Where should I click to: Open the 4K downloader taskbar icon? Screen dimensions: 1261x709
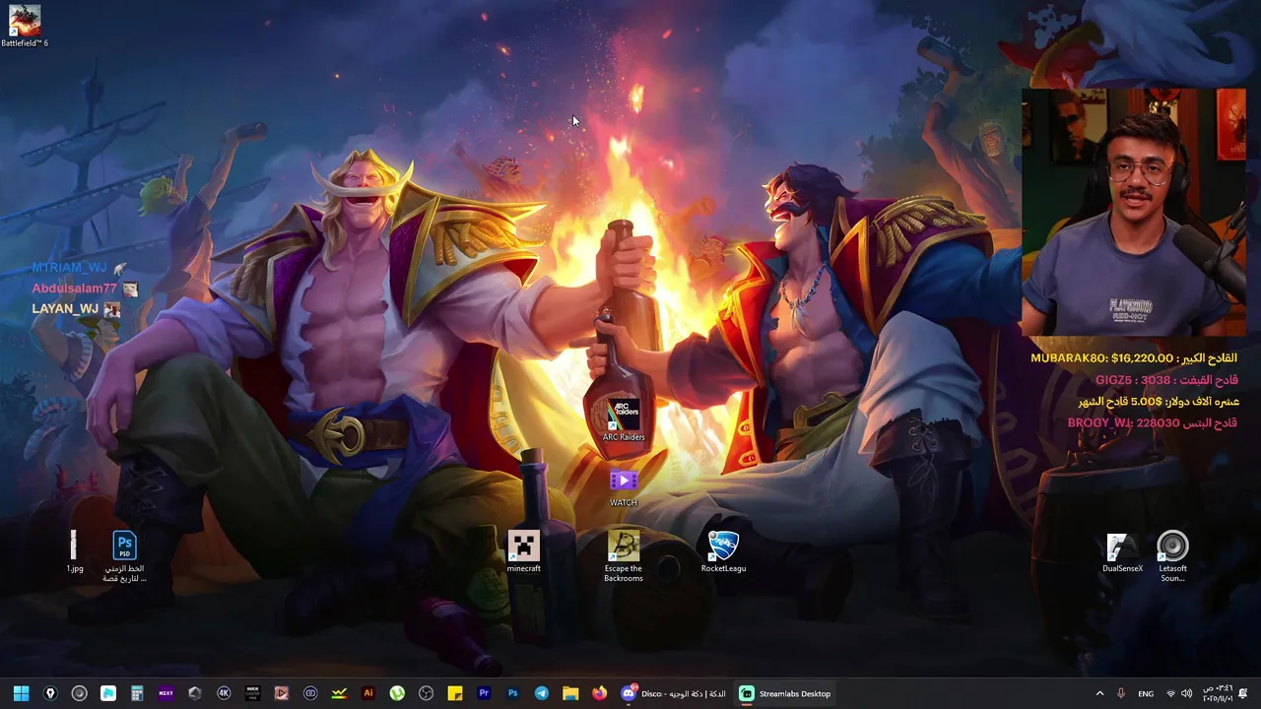224,693
